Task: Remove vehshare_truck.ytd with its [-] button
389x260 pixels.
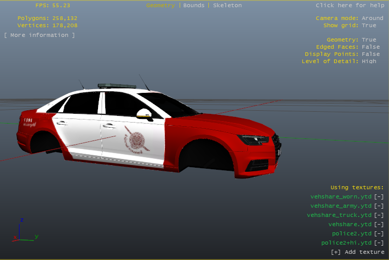Action: click(x=379, y=215)
